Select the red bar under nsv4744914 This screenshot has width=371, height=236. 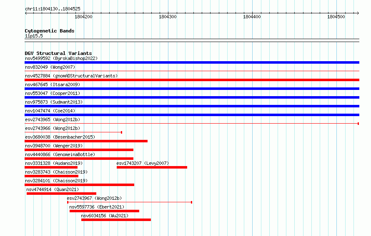(62, 194)
